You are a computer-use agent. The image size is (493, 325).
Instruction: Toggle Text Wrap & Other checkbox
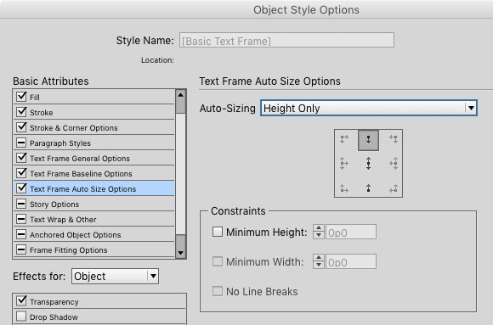pyautogui.click(x=21, y=219)
